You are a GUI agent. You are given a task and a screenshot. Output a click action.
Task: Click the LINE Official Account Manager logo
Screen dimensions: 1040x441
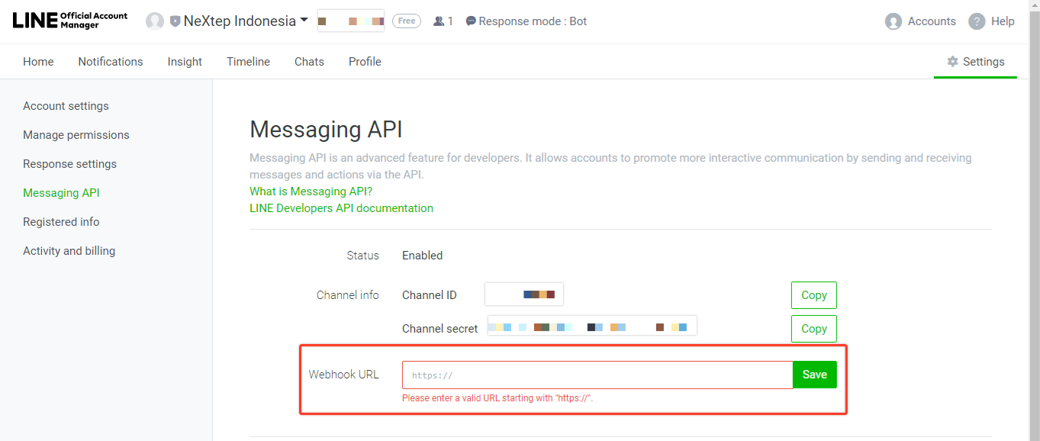(70, 21)
